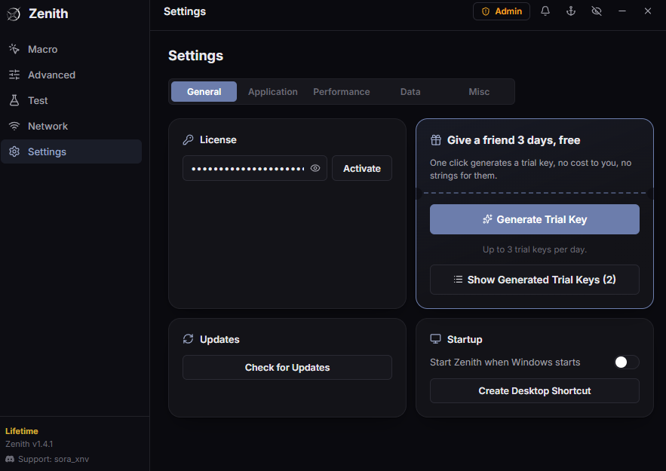Click 'Up to 3 trial keys per day' text
This screenshot has width=666, height=471.
534,249
